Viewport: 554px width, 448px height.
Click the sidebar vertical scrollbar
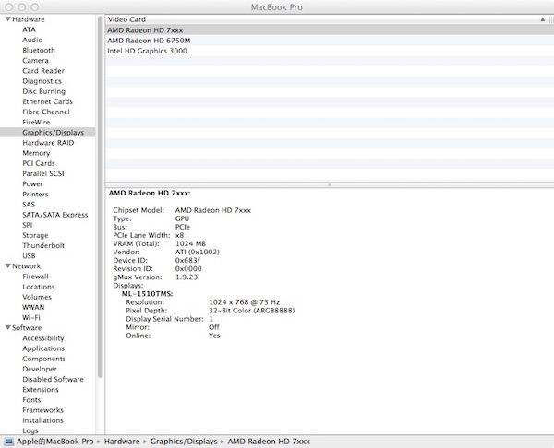(101, 197)
